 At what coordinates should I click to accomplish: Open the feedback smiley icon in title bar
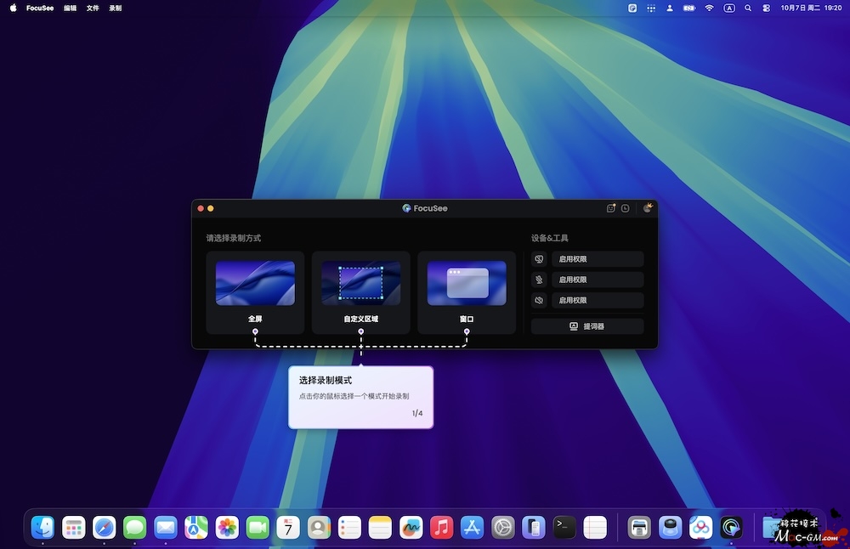[610, 208]
